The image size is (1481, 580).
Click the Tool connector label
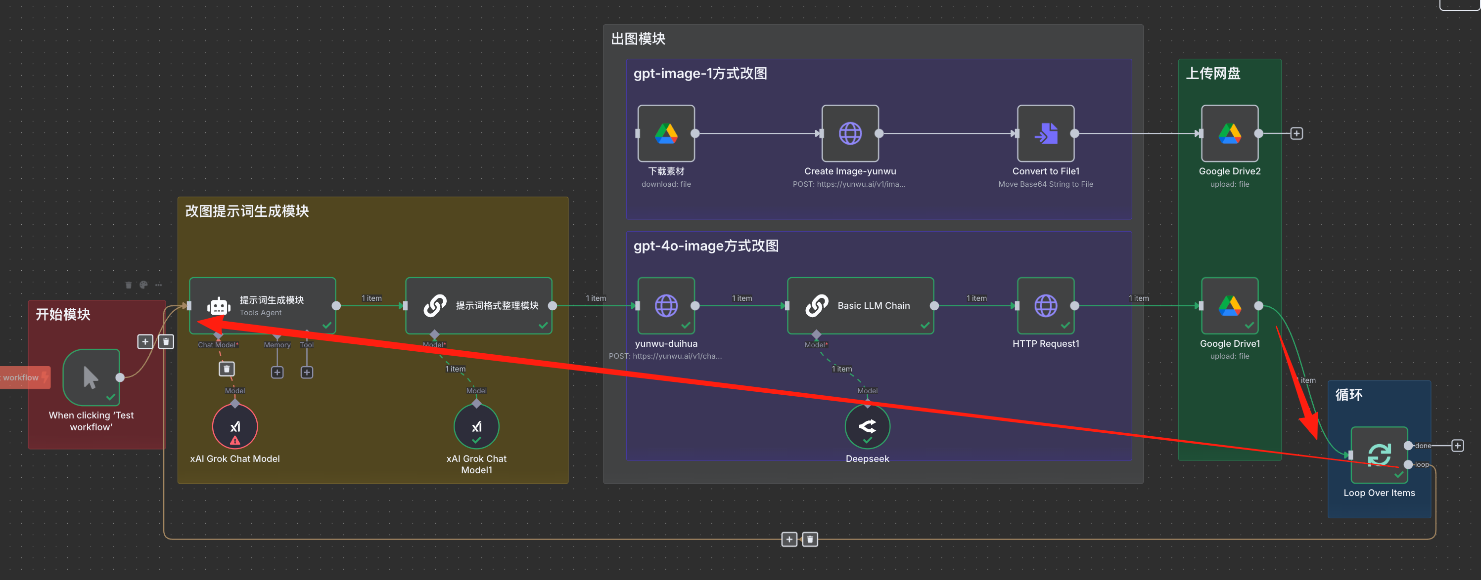point(307,344)
